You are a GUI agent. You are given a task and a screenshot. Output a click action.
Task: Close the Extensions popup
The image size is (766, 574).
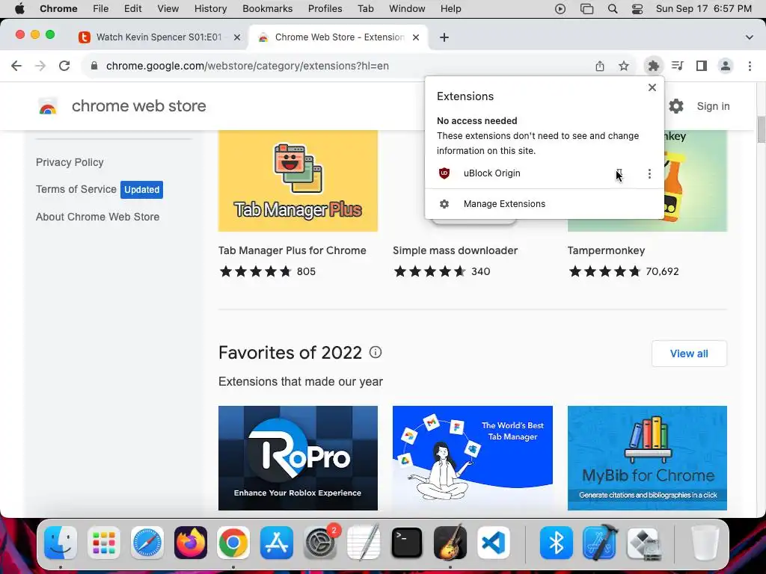[652, 87]
